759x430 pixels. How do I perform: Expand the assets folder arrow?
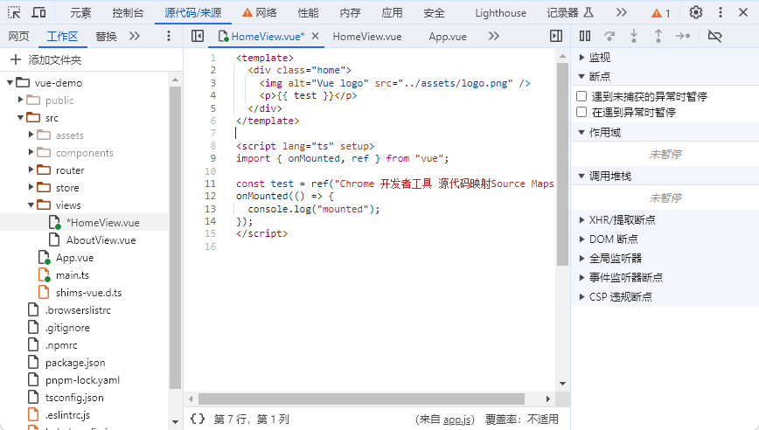click(x=31, y=135)
